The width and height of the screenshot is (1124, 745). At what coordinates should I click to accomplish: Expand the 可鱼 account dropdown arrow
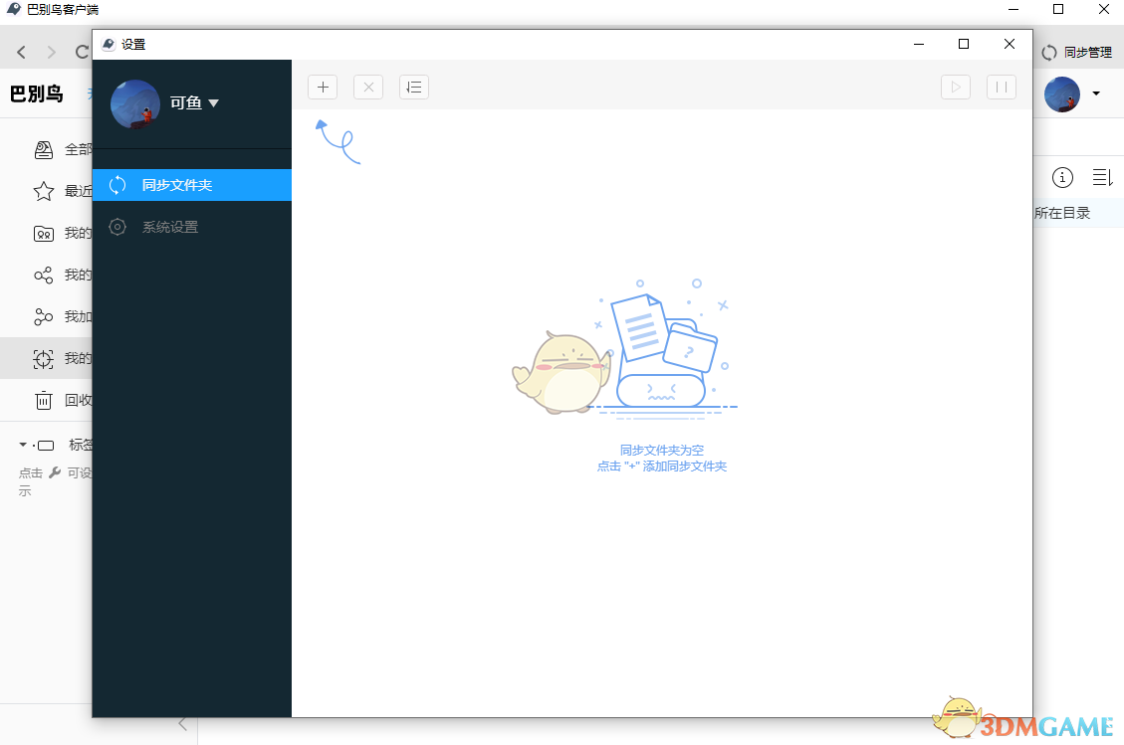(x=214, y=103)
